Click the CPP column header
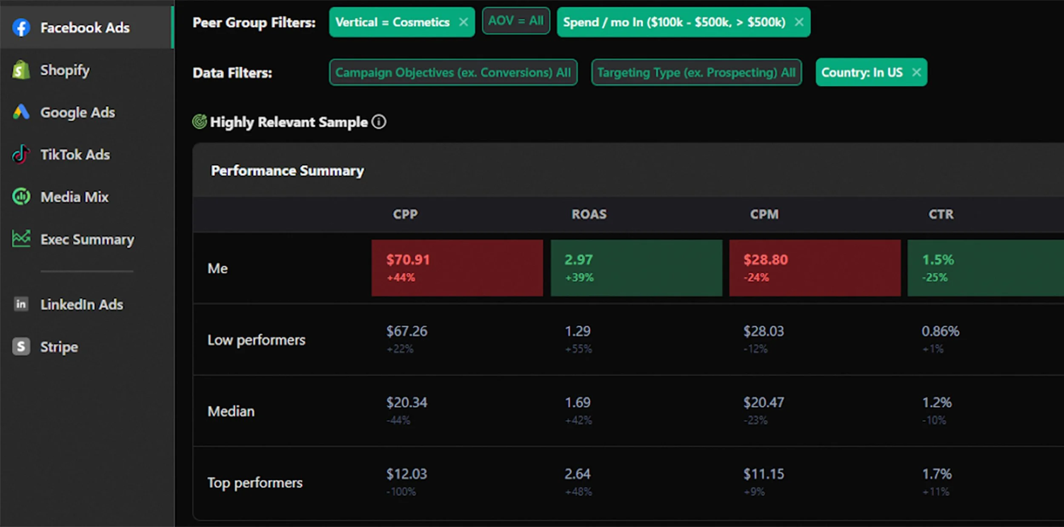 click(x=405, y=214)
